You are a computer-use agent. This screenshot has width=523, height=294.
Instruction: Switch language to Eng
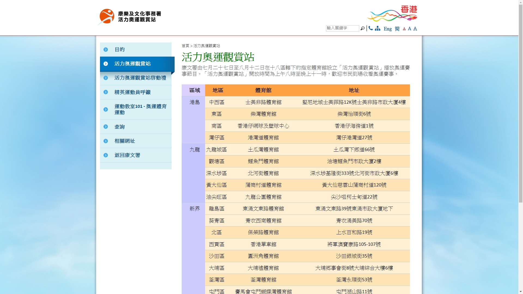click(388, 29)
